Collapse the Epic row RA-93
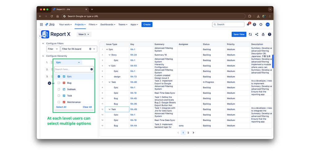310x151 pixels. tap(110, 66)
